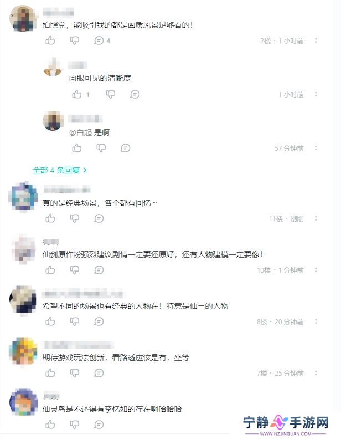Like the 拍照党 comment on floor 2
This screenshot has height=439, width=341.
click(x=50, y=40)
